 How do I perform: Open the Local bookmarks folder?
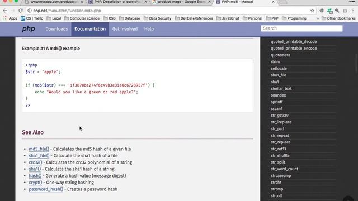[x=54, y=18]
